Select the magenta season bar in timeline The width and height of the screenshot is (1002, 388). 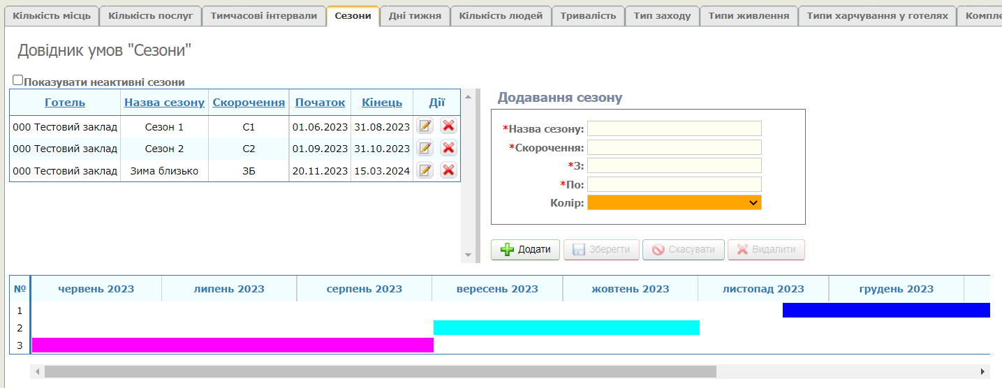tap(233, 345)
